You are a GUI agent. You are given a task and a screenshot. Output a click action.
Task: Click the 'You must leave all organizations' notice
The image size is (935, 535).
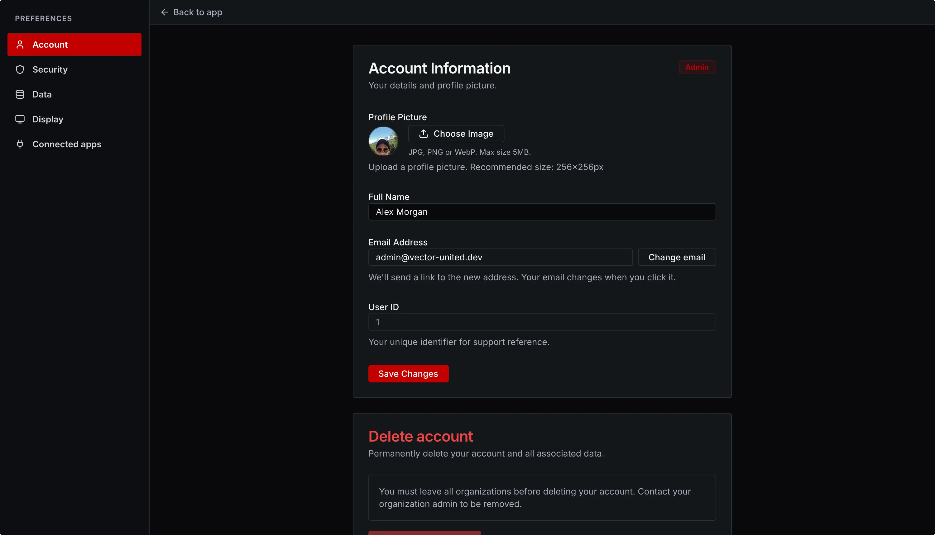click(542, 498)
